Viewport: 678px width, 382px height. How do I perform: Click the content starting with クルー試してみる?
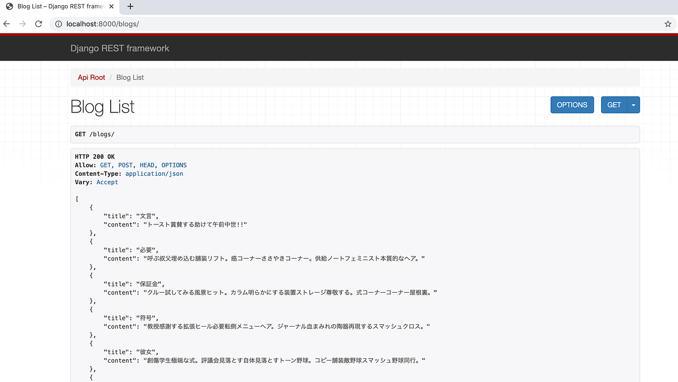pyautogui.click(x=271, y=292)
